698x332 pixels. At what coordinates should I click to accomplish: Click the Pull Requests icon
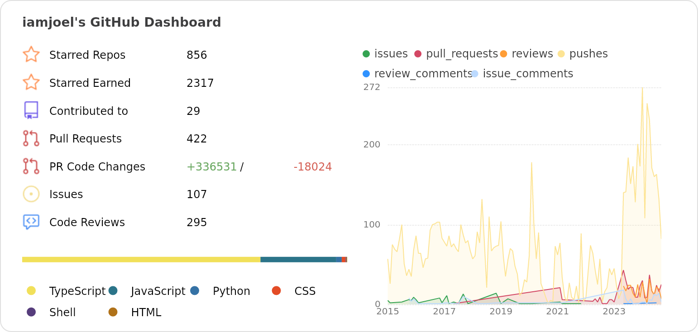click(31, 138)
